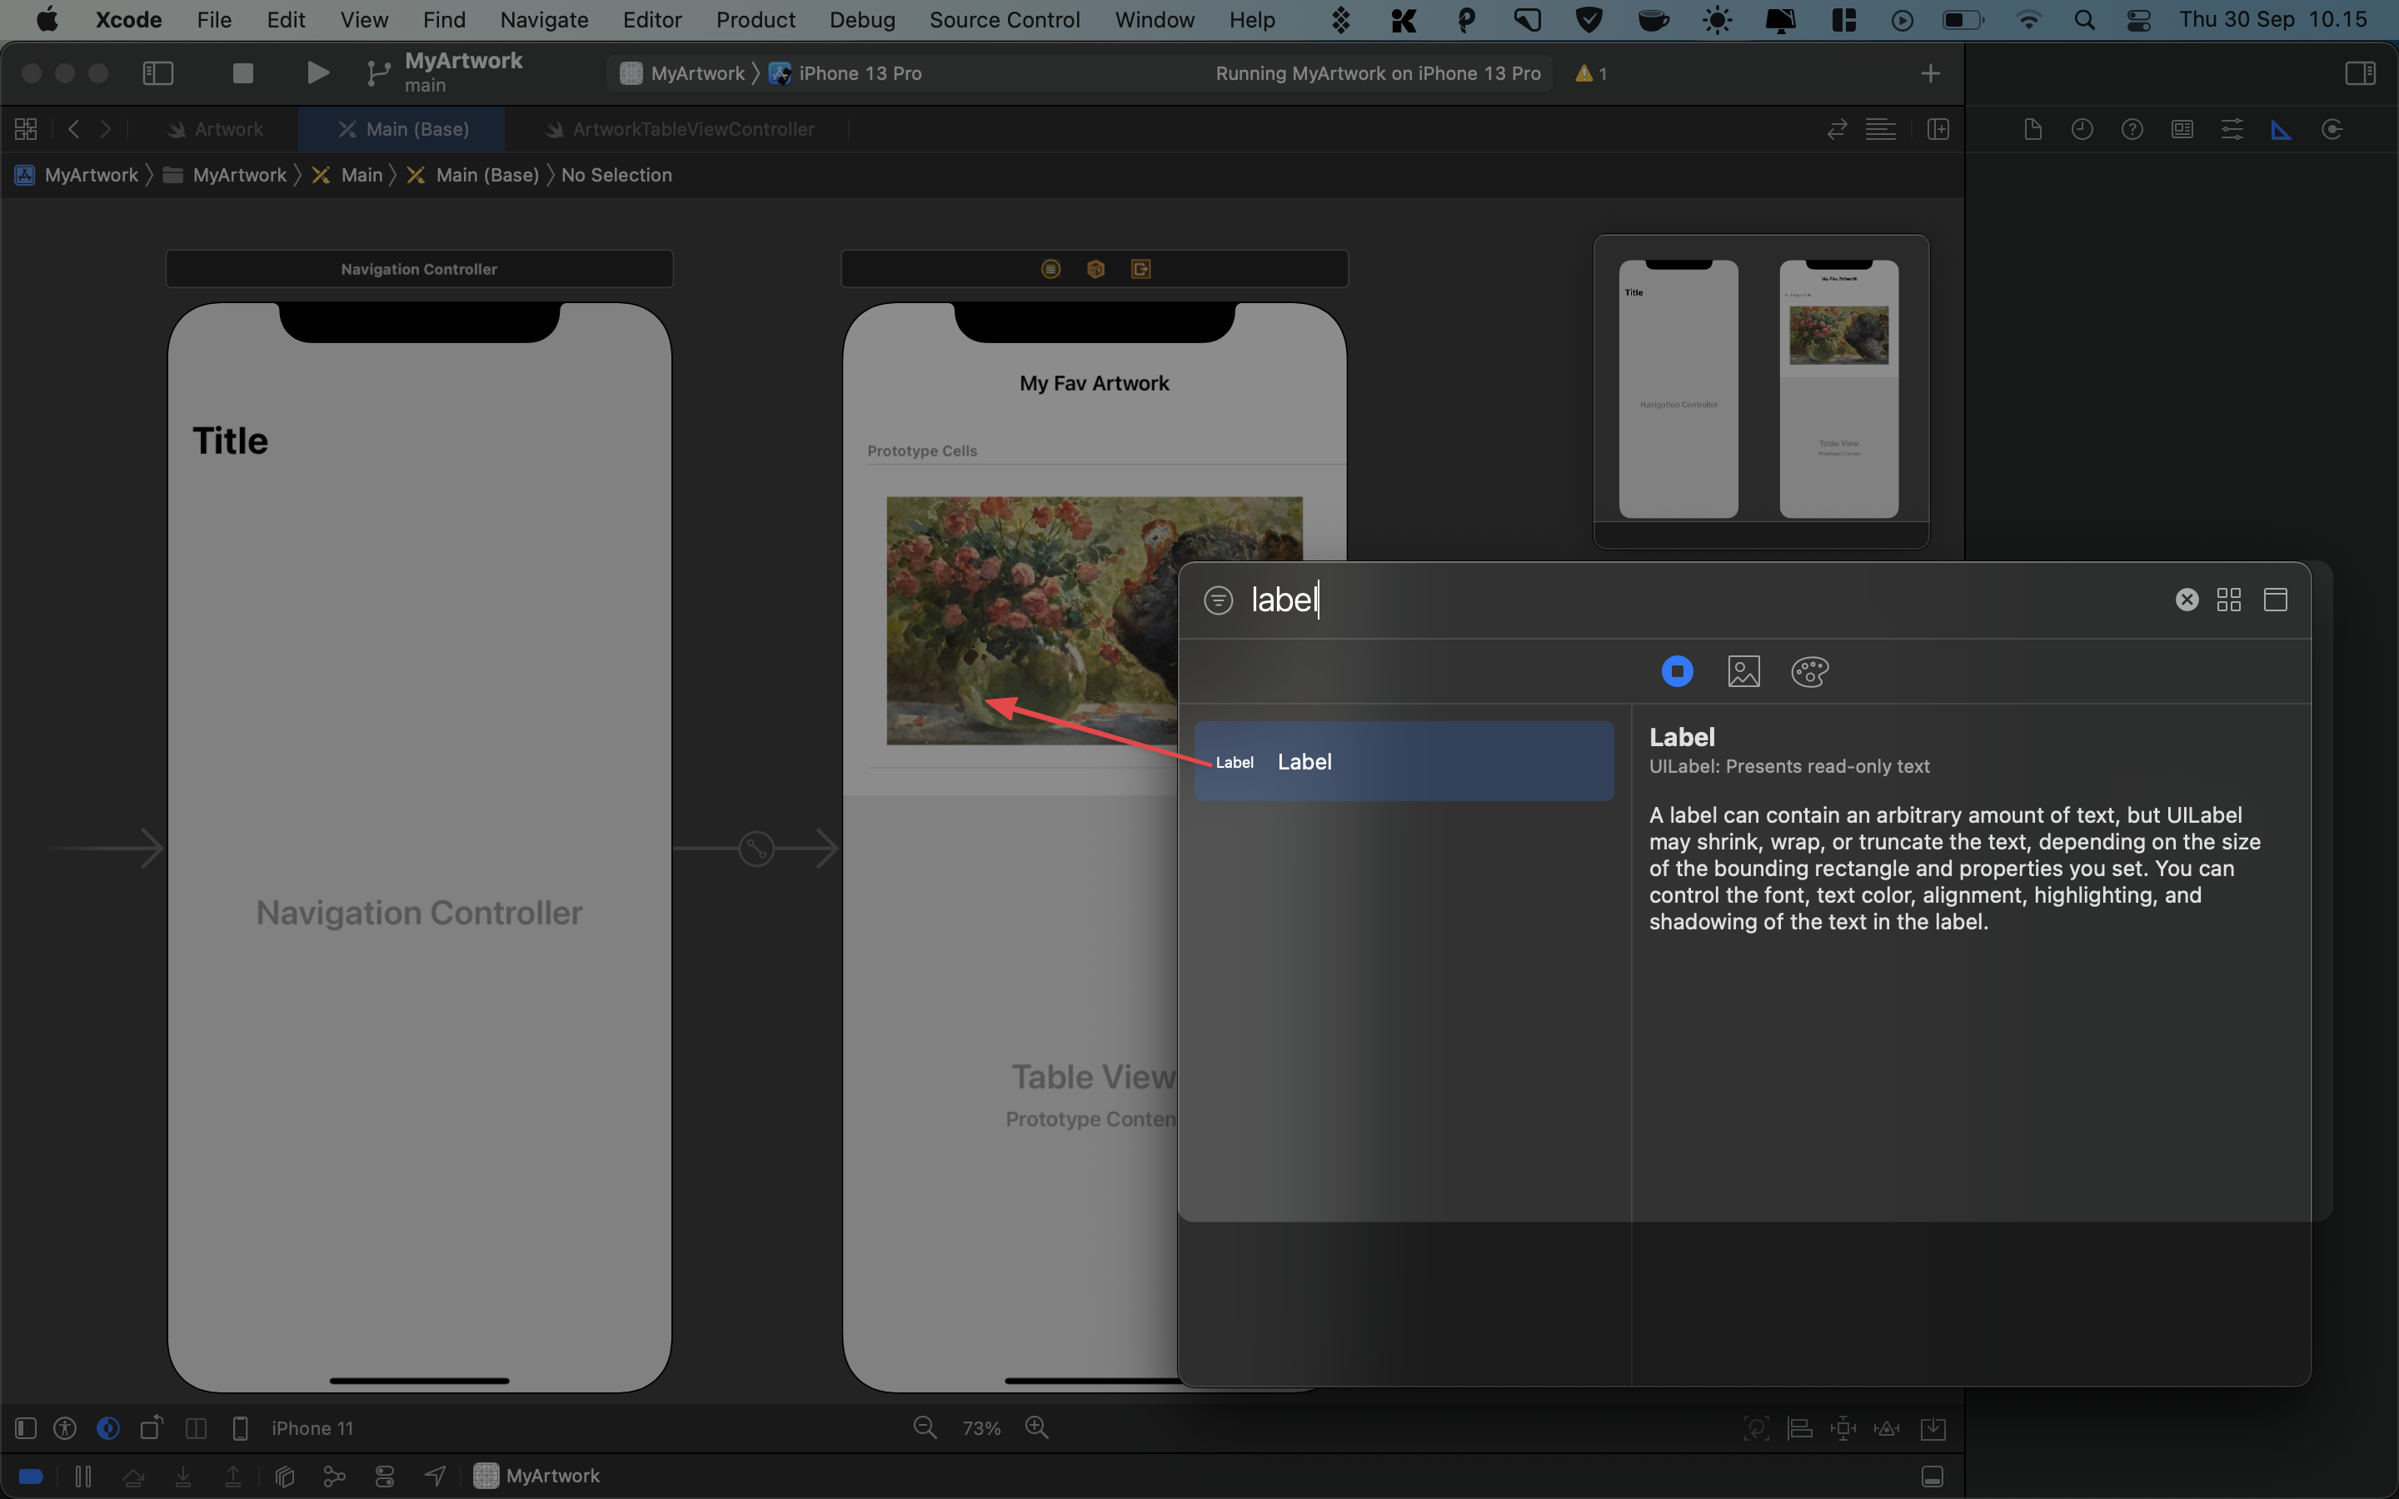Open the Connections inspector

(x=2332, y=129)
